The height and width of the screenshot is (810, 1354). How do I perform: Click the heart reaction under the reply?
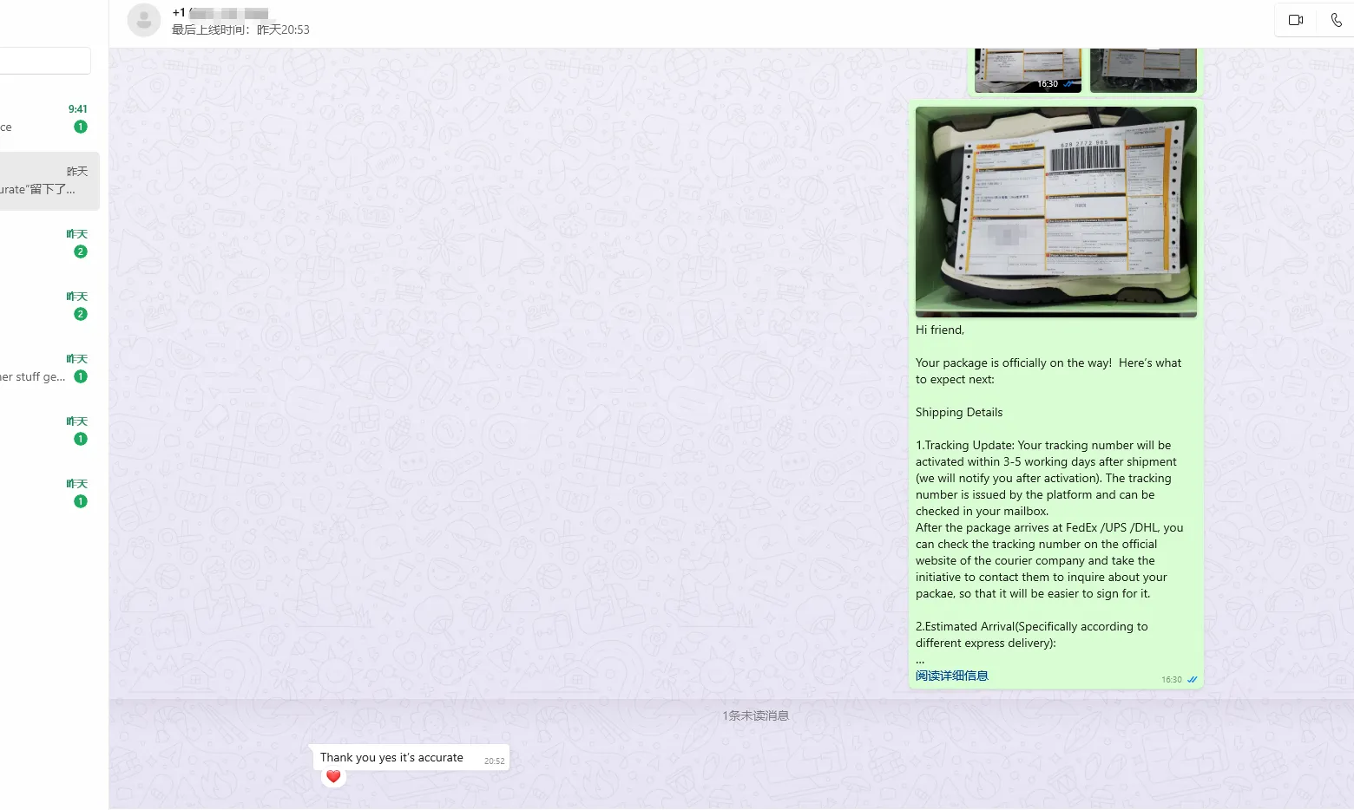point(333,777)
